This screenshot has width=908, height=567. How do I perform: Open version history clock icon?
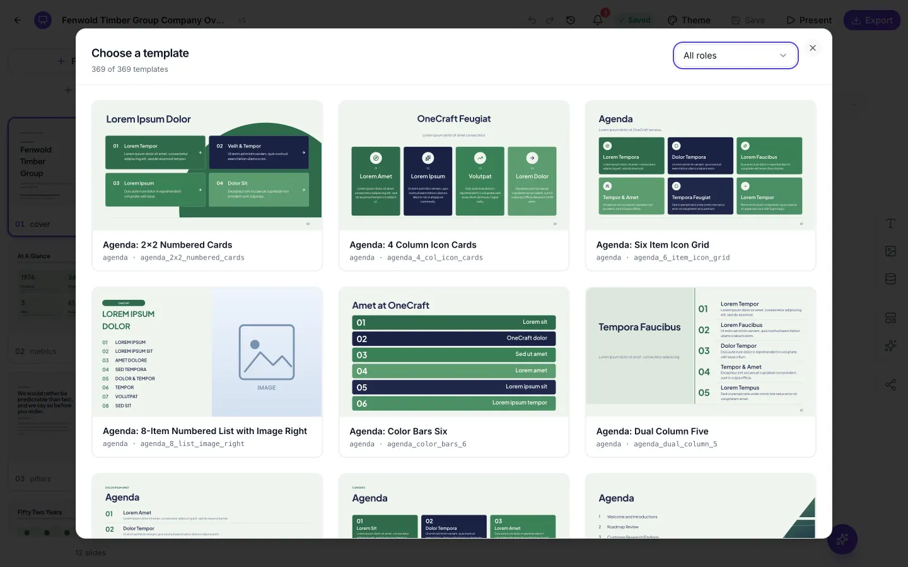pyautogui.click(x=571, y=20)
